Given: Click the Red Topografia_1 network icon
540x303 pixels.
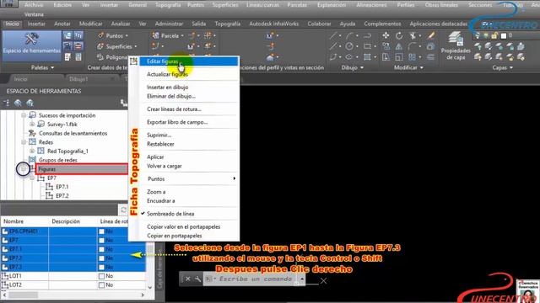Looking at the screenshot, I should 41,151.
